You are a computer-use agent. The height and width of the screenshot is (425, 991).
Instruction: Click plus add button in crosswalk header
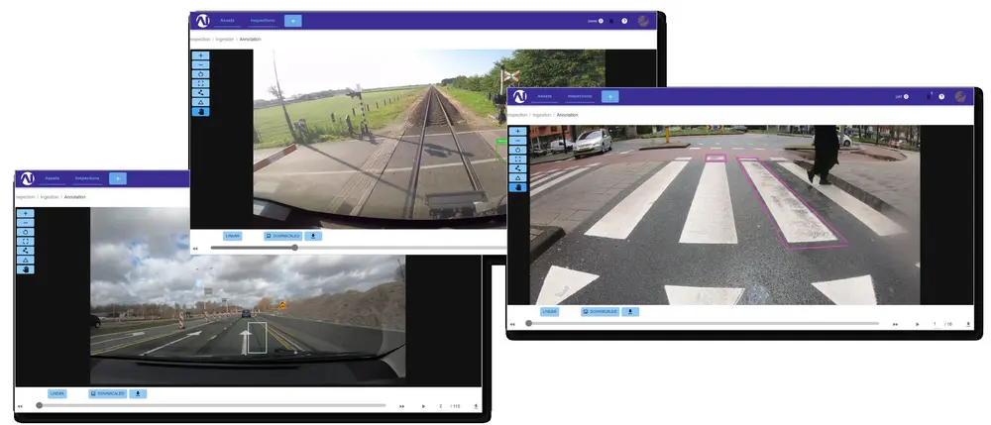tap(609, 97)
